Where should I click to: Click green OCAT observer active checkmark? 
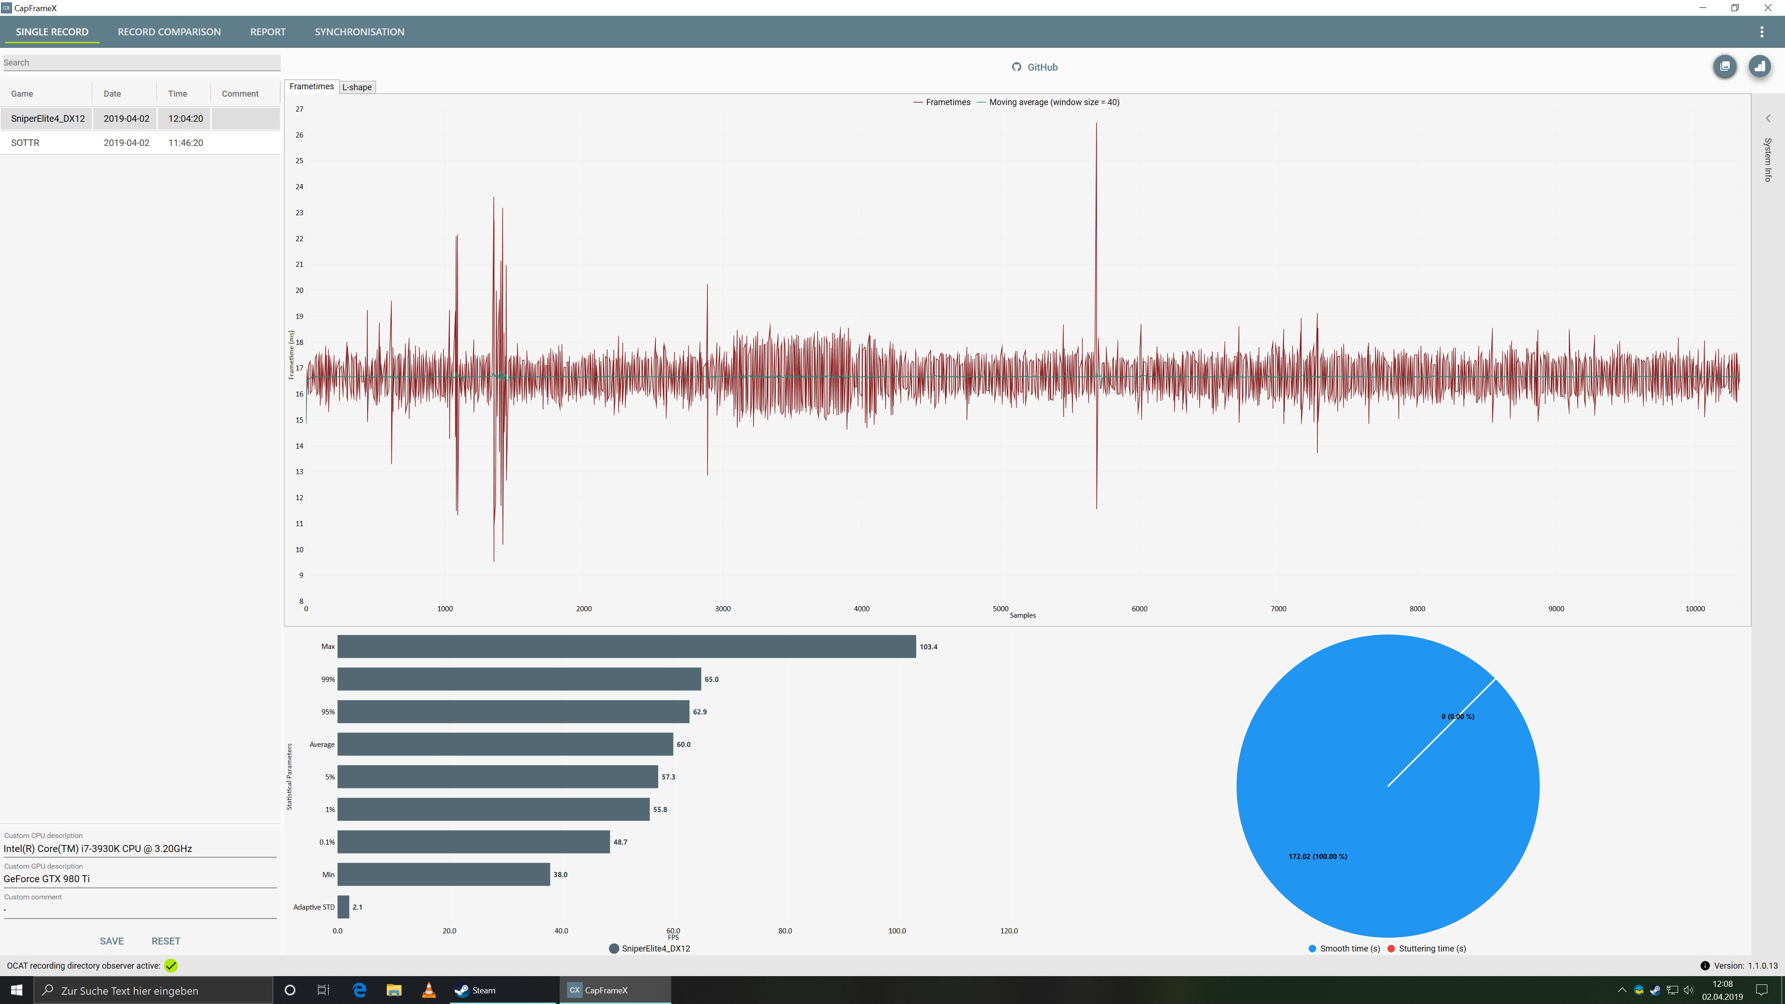(171, 965)
